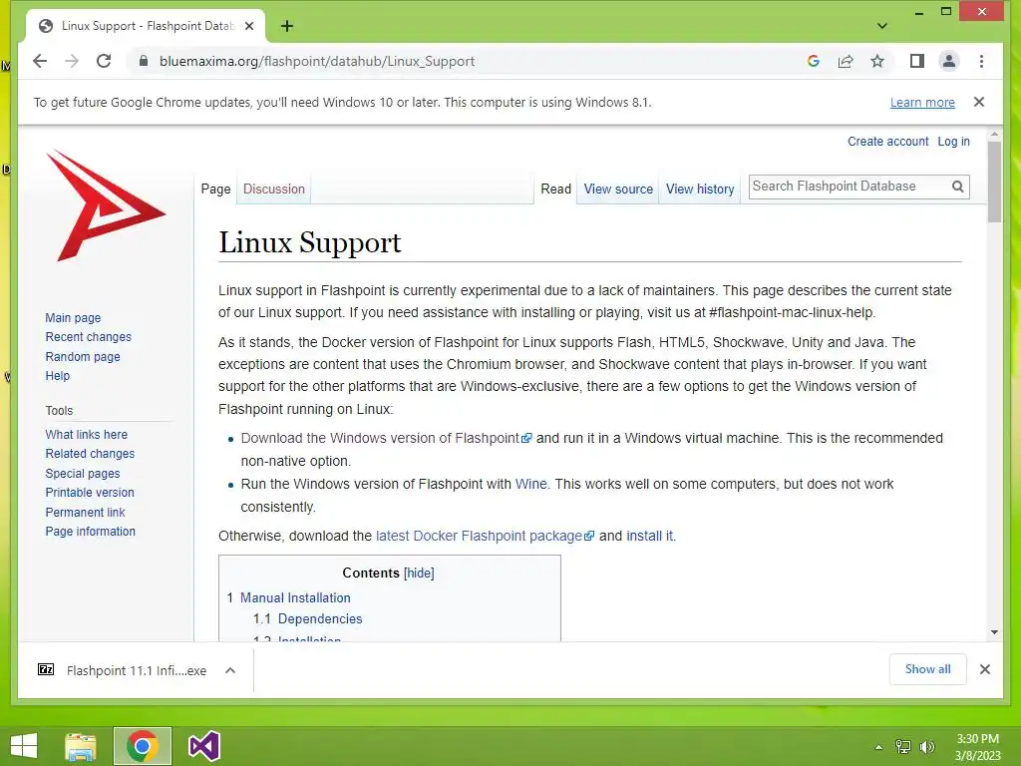Open the Chrome three-dot menu
This screenshot has height=766, width=1021.
[x=981, y=61]
